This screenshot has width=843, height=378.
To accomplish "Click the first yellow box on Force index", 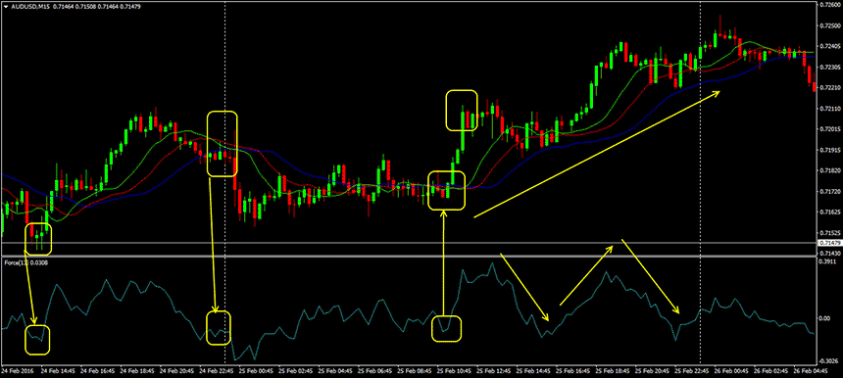I will (37, 340).
